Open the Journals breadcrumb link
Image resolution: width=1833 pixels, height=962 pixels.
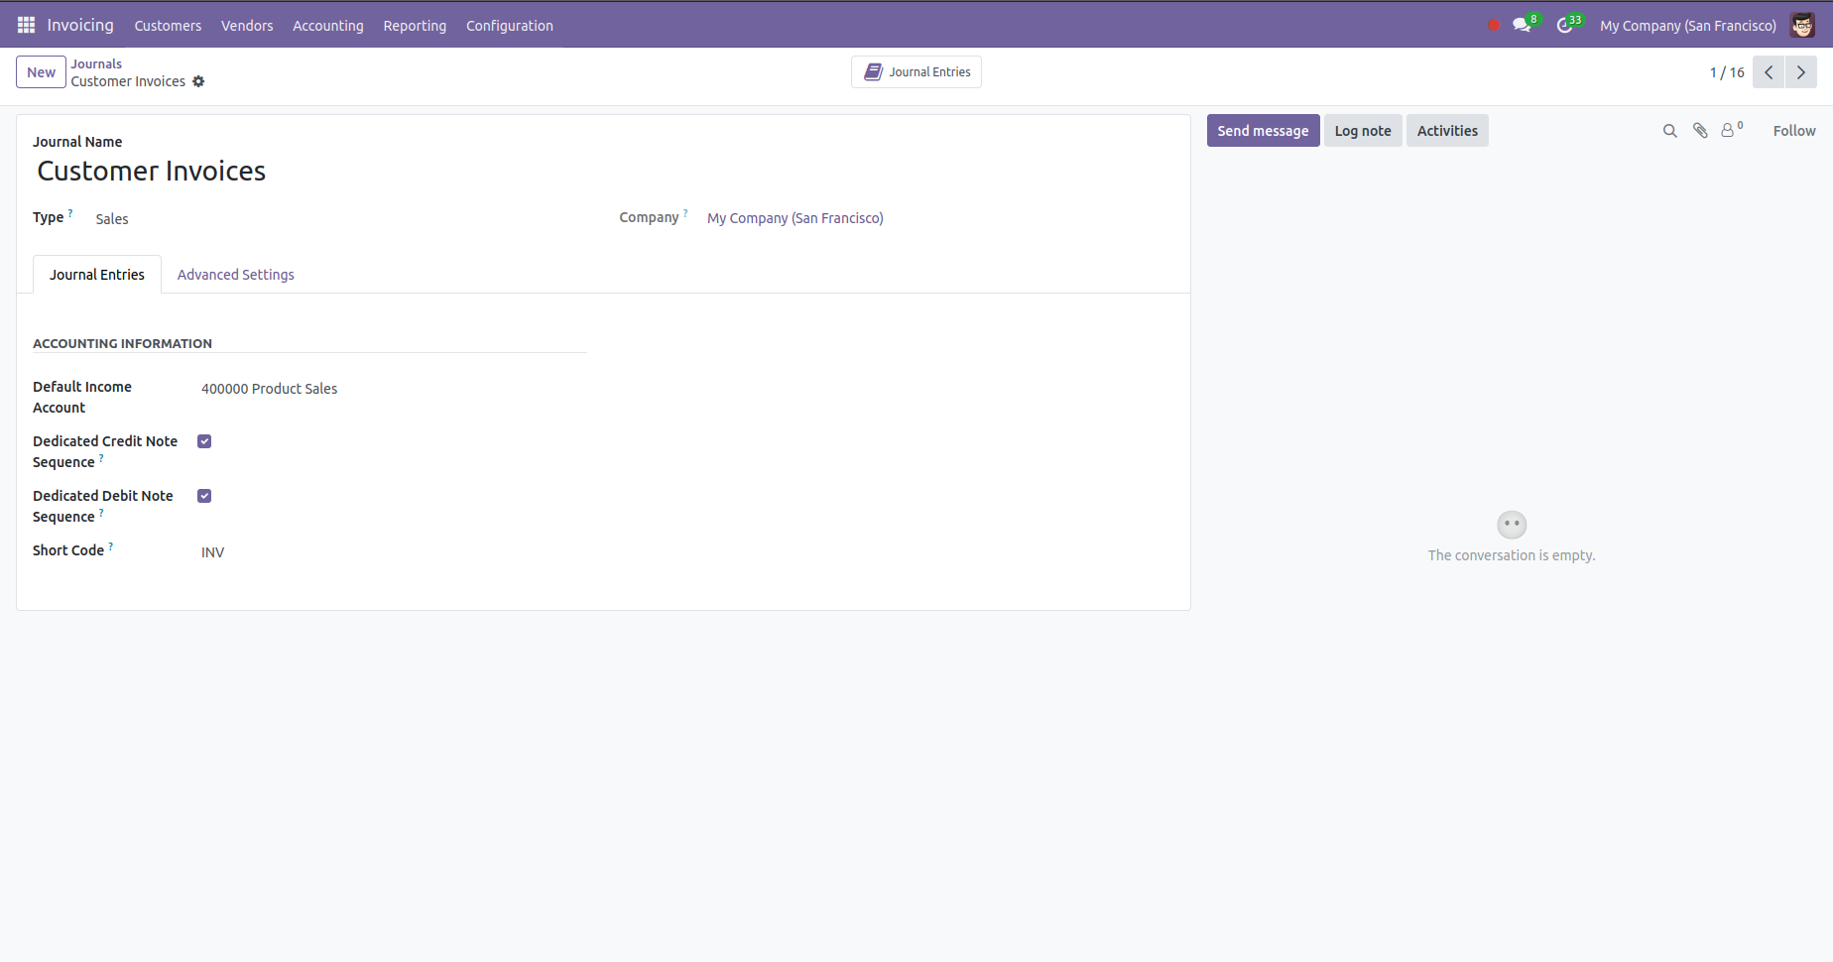coord(96,63)
